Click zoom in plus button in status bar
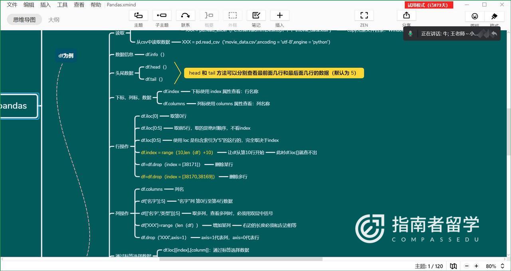This screenshot has height=271, width=511. point(476,266)
